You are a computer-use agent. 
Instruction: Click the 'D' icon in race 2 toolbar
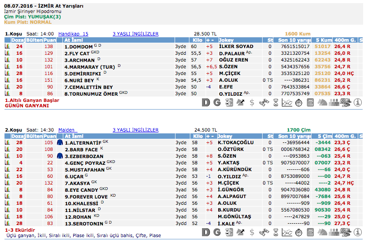coord(206,232)
